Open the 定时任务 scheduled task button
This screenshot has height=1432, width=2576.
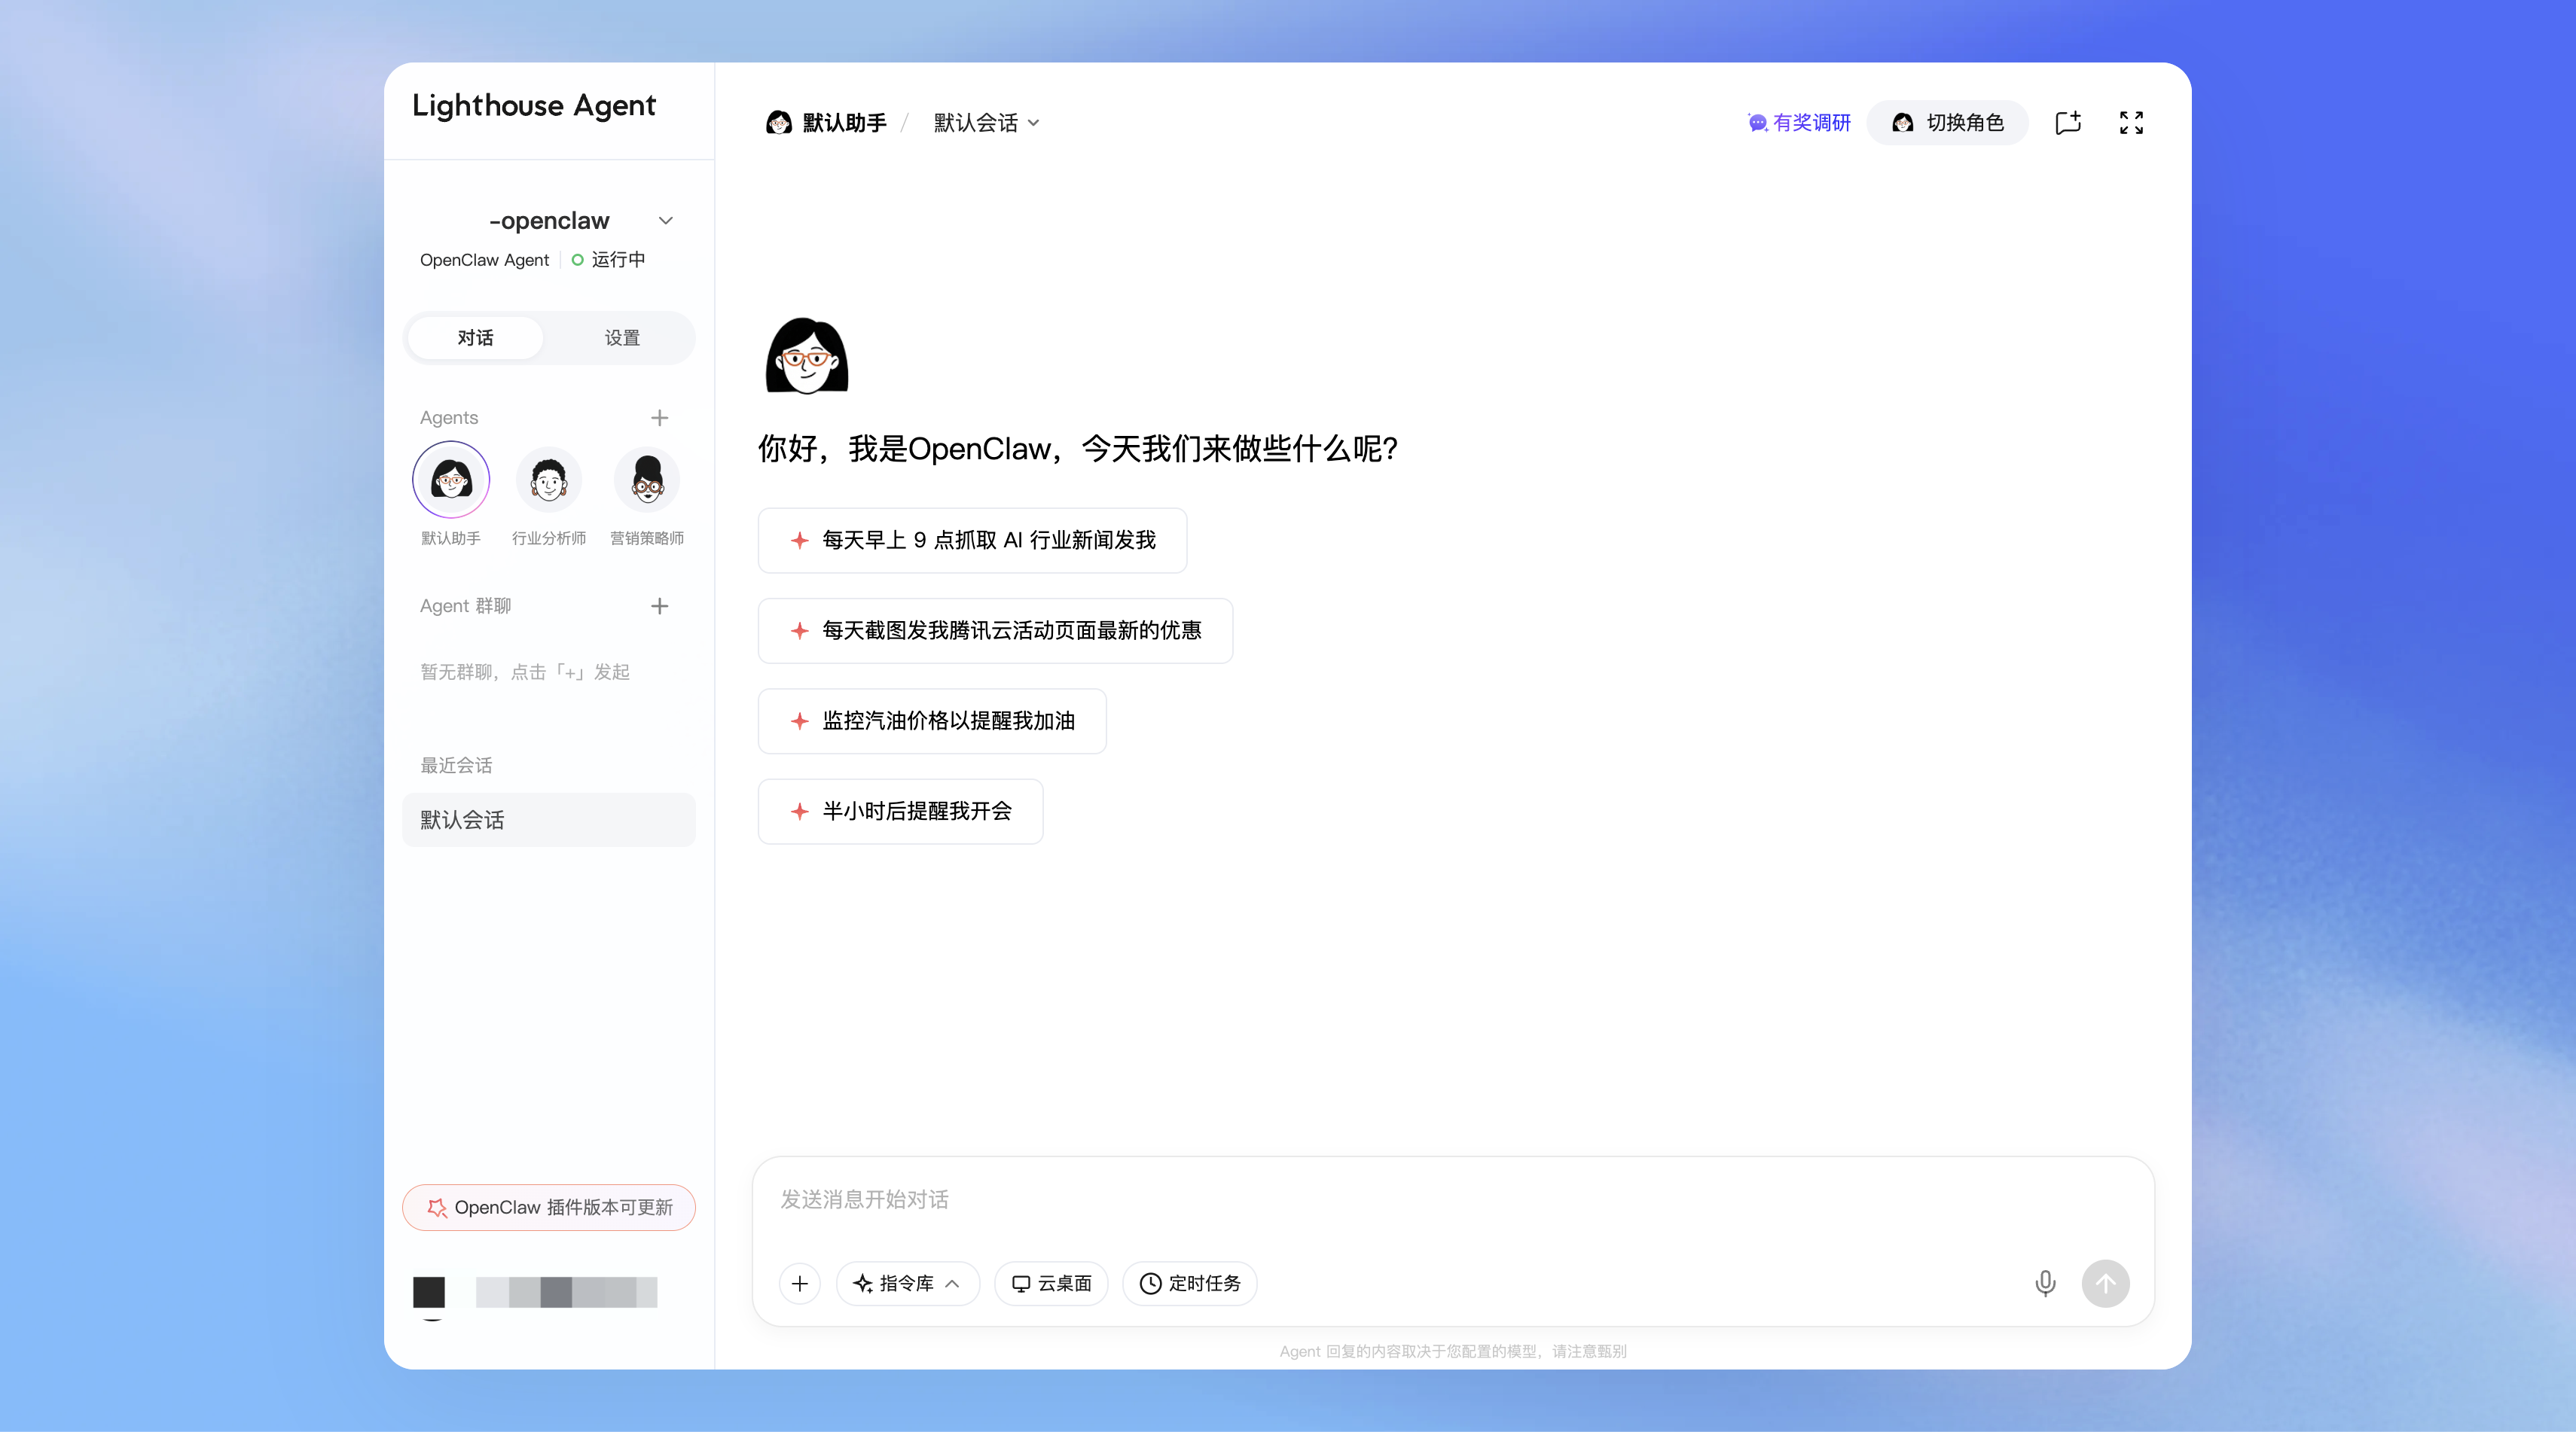pos(1190,1283)
